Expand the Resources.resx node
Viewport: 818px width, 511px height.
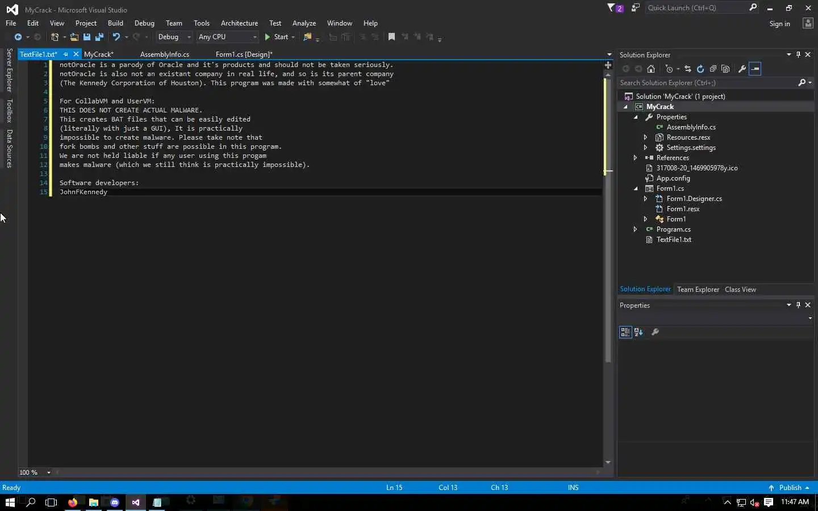(x=646, y=137)
